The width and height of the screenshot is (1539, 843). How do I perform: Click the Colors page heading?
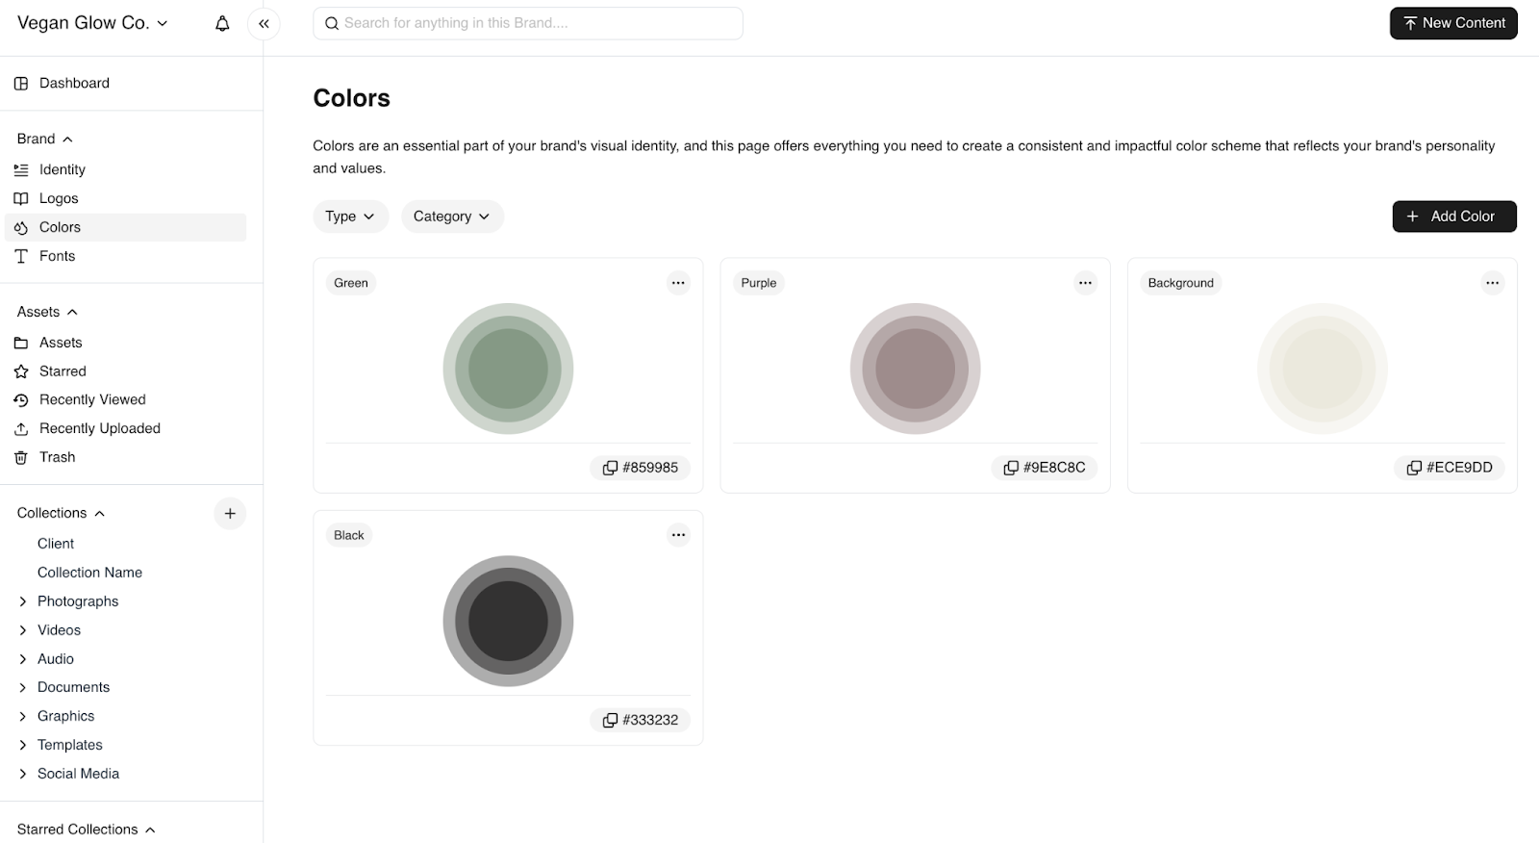pyautogui.click(x=352, y=98)
